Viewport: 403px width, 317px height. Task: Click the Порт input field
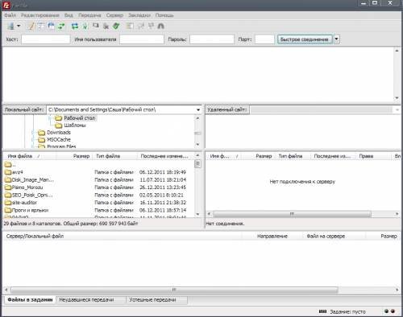(x=264, y=39)
